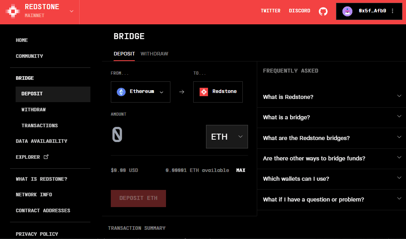Expand "Are there other ways to bridge funds?"
Image resolution: width=406 pixels, height=239 pixels.
click(332, 158)
